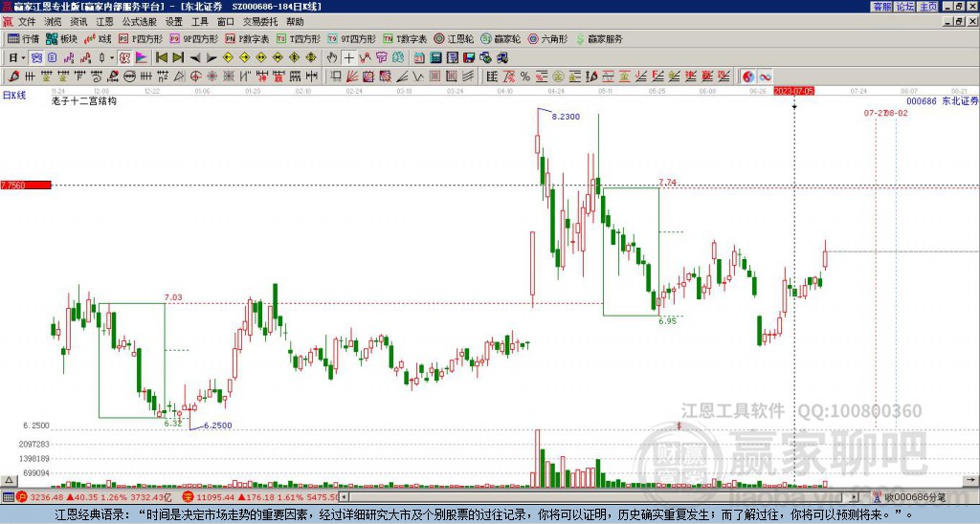980x524 pixels.
Task: Click the horizontal scrollbar right arrow
Action: [854, 497]
